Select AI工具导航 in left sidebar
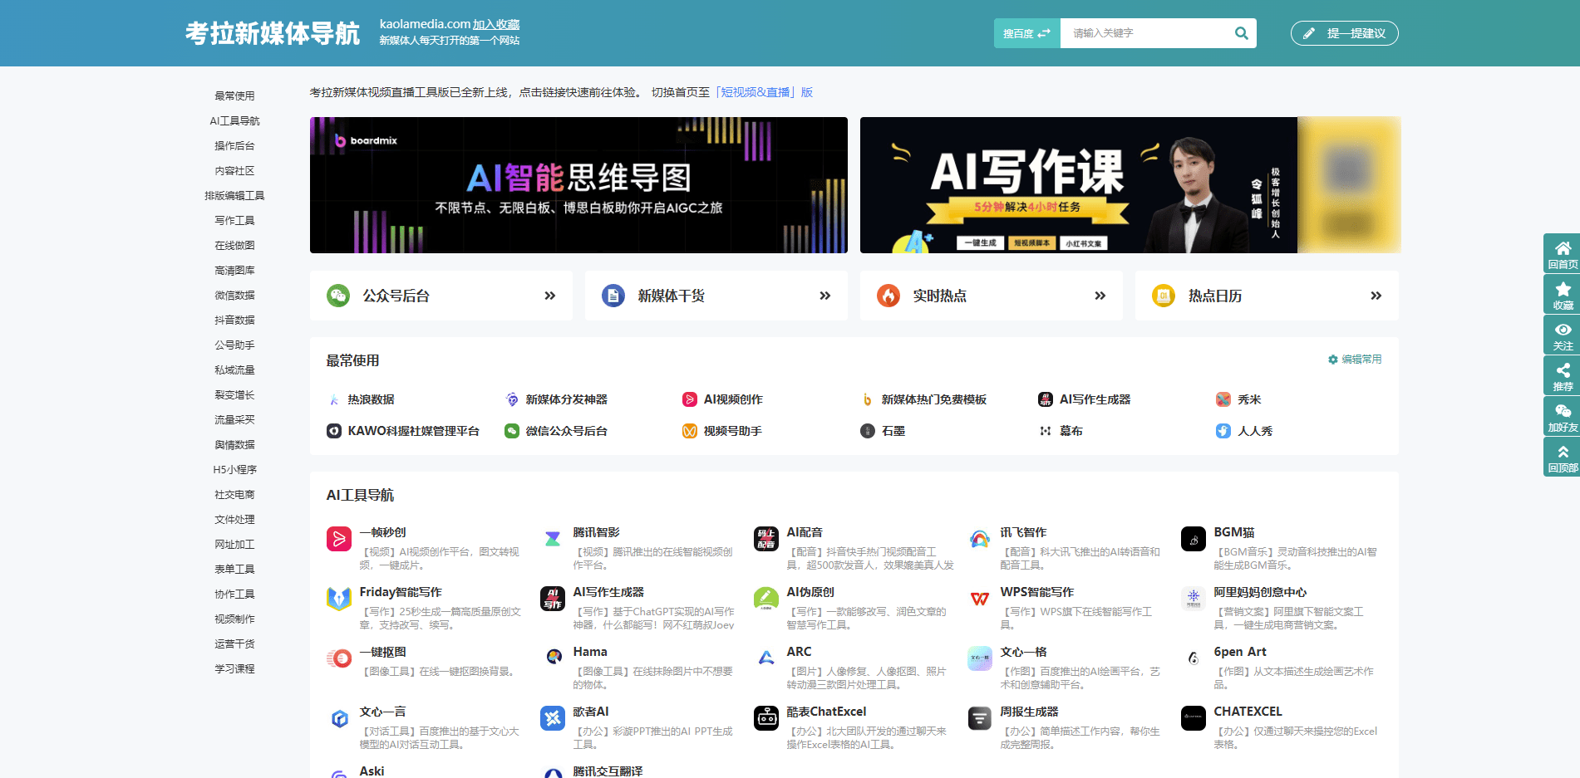This screenshot has width=1580, height=778. (234, 120)
